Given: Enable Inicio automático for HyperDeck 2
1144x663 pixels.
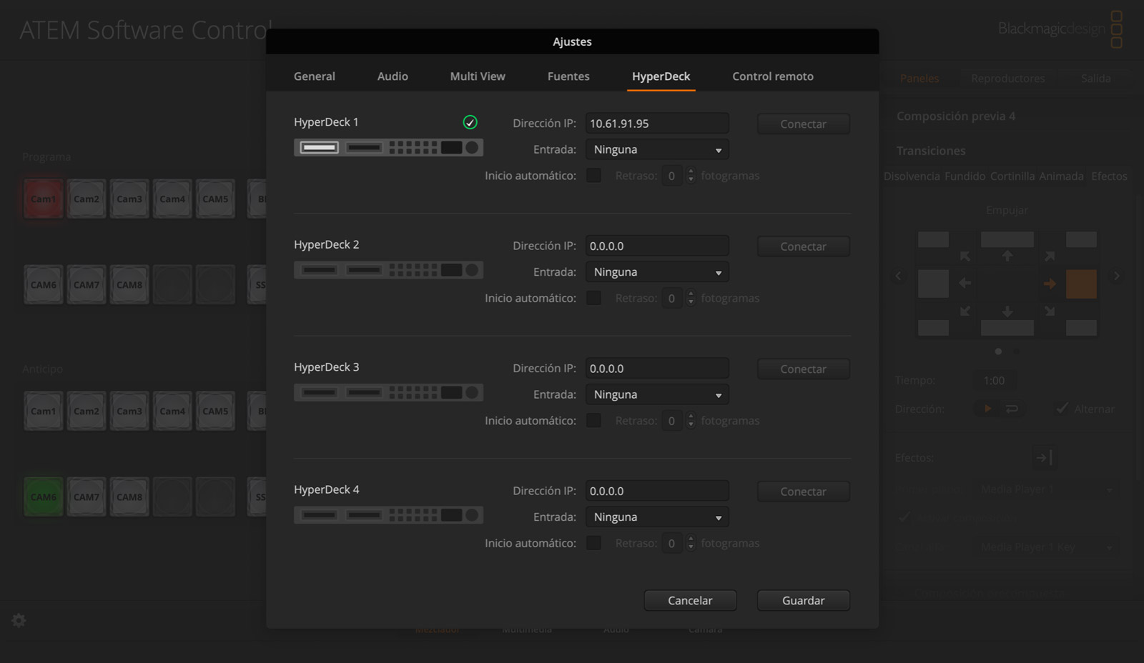Looking at the screenshot, I should point(593,298).
